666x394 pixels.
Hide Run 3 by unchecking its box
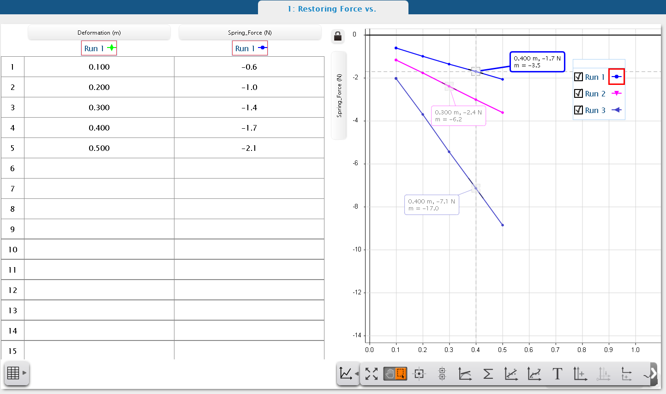tap(579, 110)
